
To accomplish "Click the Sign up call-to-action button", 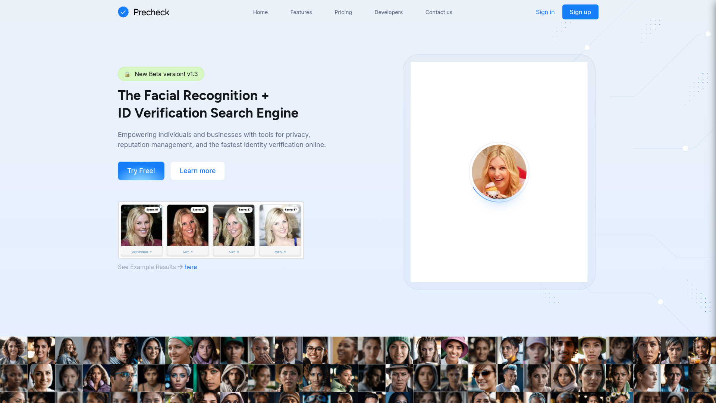I will pyautogui.click(x=580, y=12).
